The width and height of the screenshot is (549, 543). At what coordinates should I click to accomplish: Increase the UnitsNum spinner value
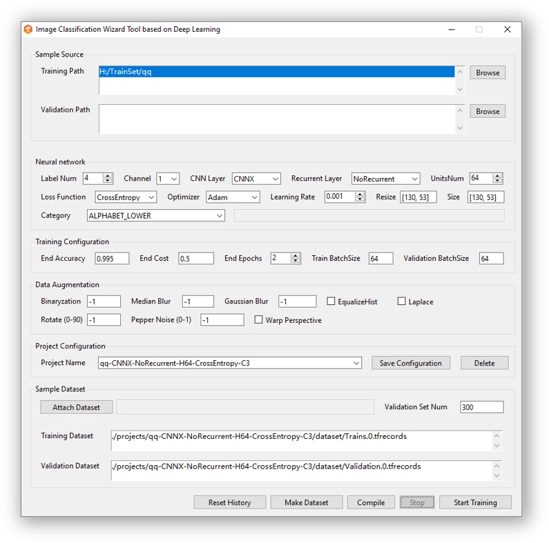click(x=497, y=176)
